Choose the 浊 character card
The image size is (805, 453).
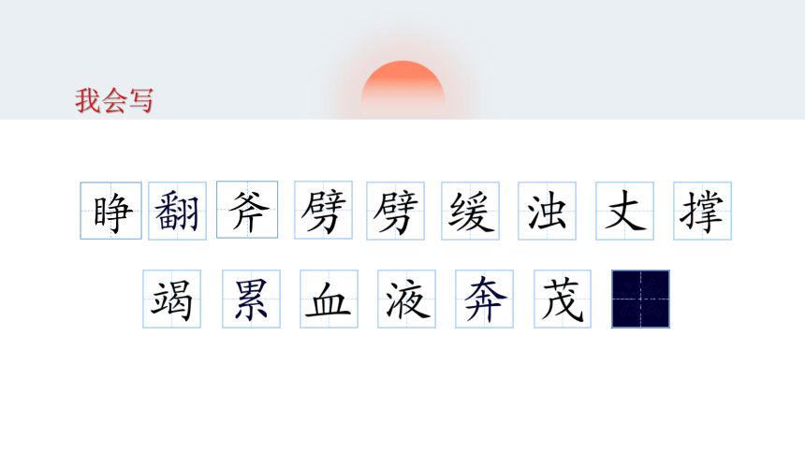tap(547, 211)
